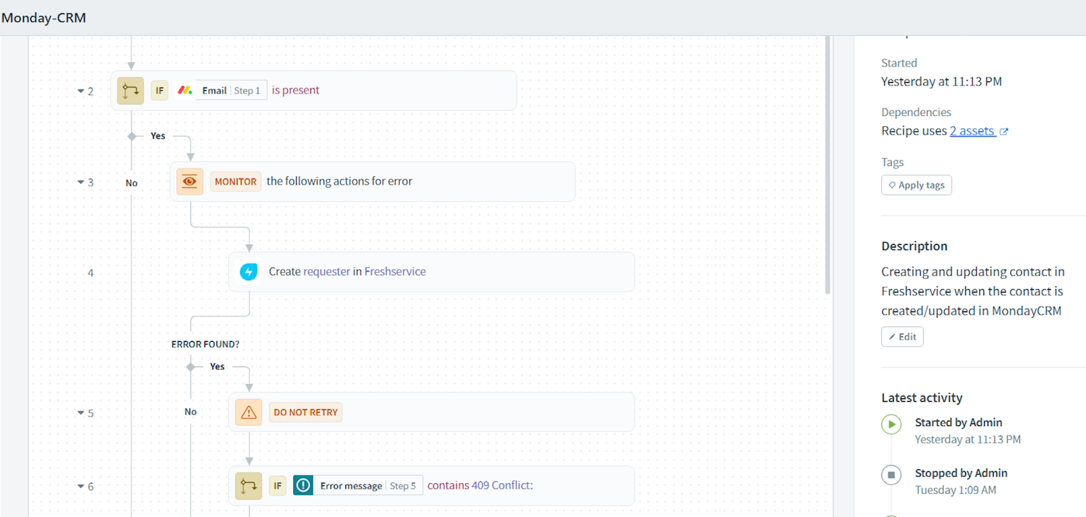Collapse step 3 with its arrow
The width and height of the screenshot is (1086, 517).
coord(81,182)
